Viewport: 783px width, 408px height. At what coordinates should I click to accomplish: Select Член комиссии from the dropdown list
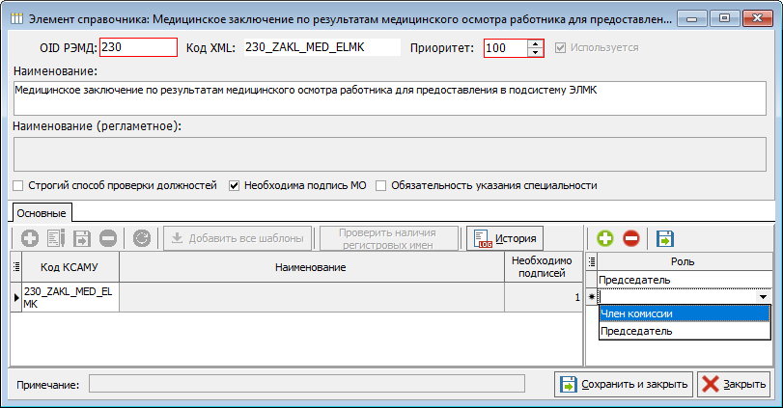683,313
